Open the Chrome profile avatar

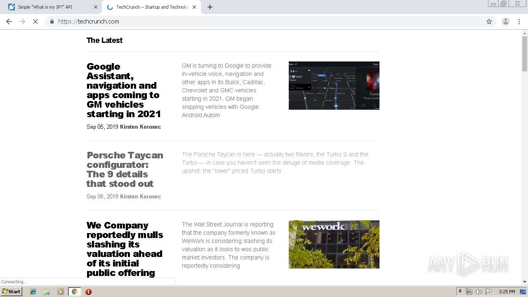tap(506, 21)
